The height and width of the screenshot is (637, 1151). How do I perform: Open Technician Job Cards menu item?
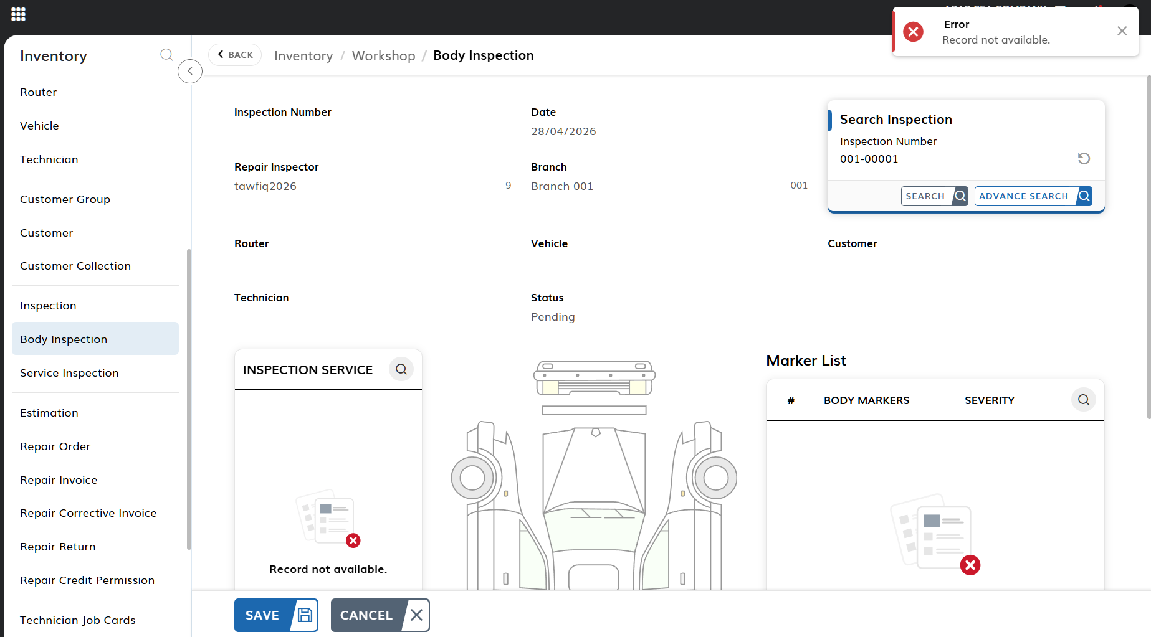pos(95,620)
